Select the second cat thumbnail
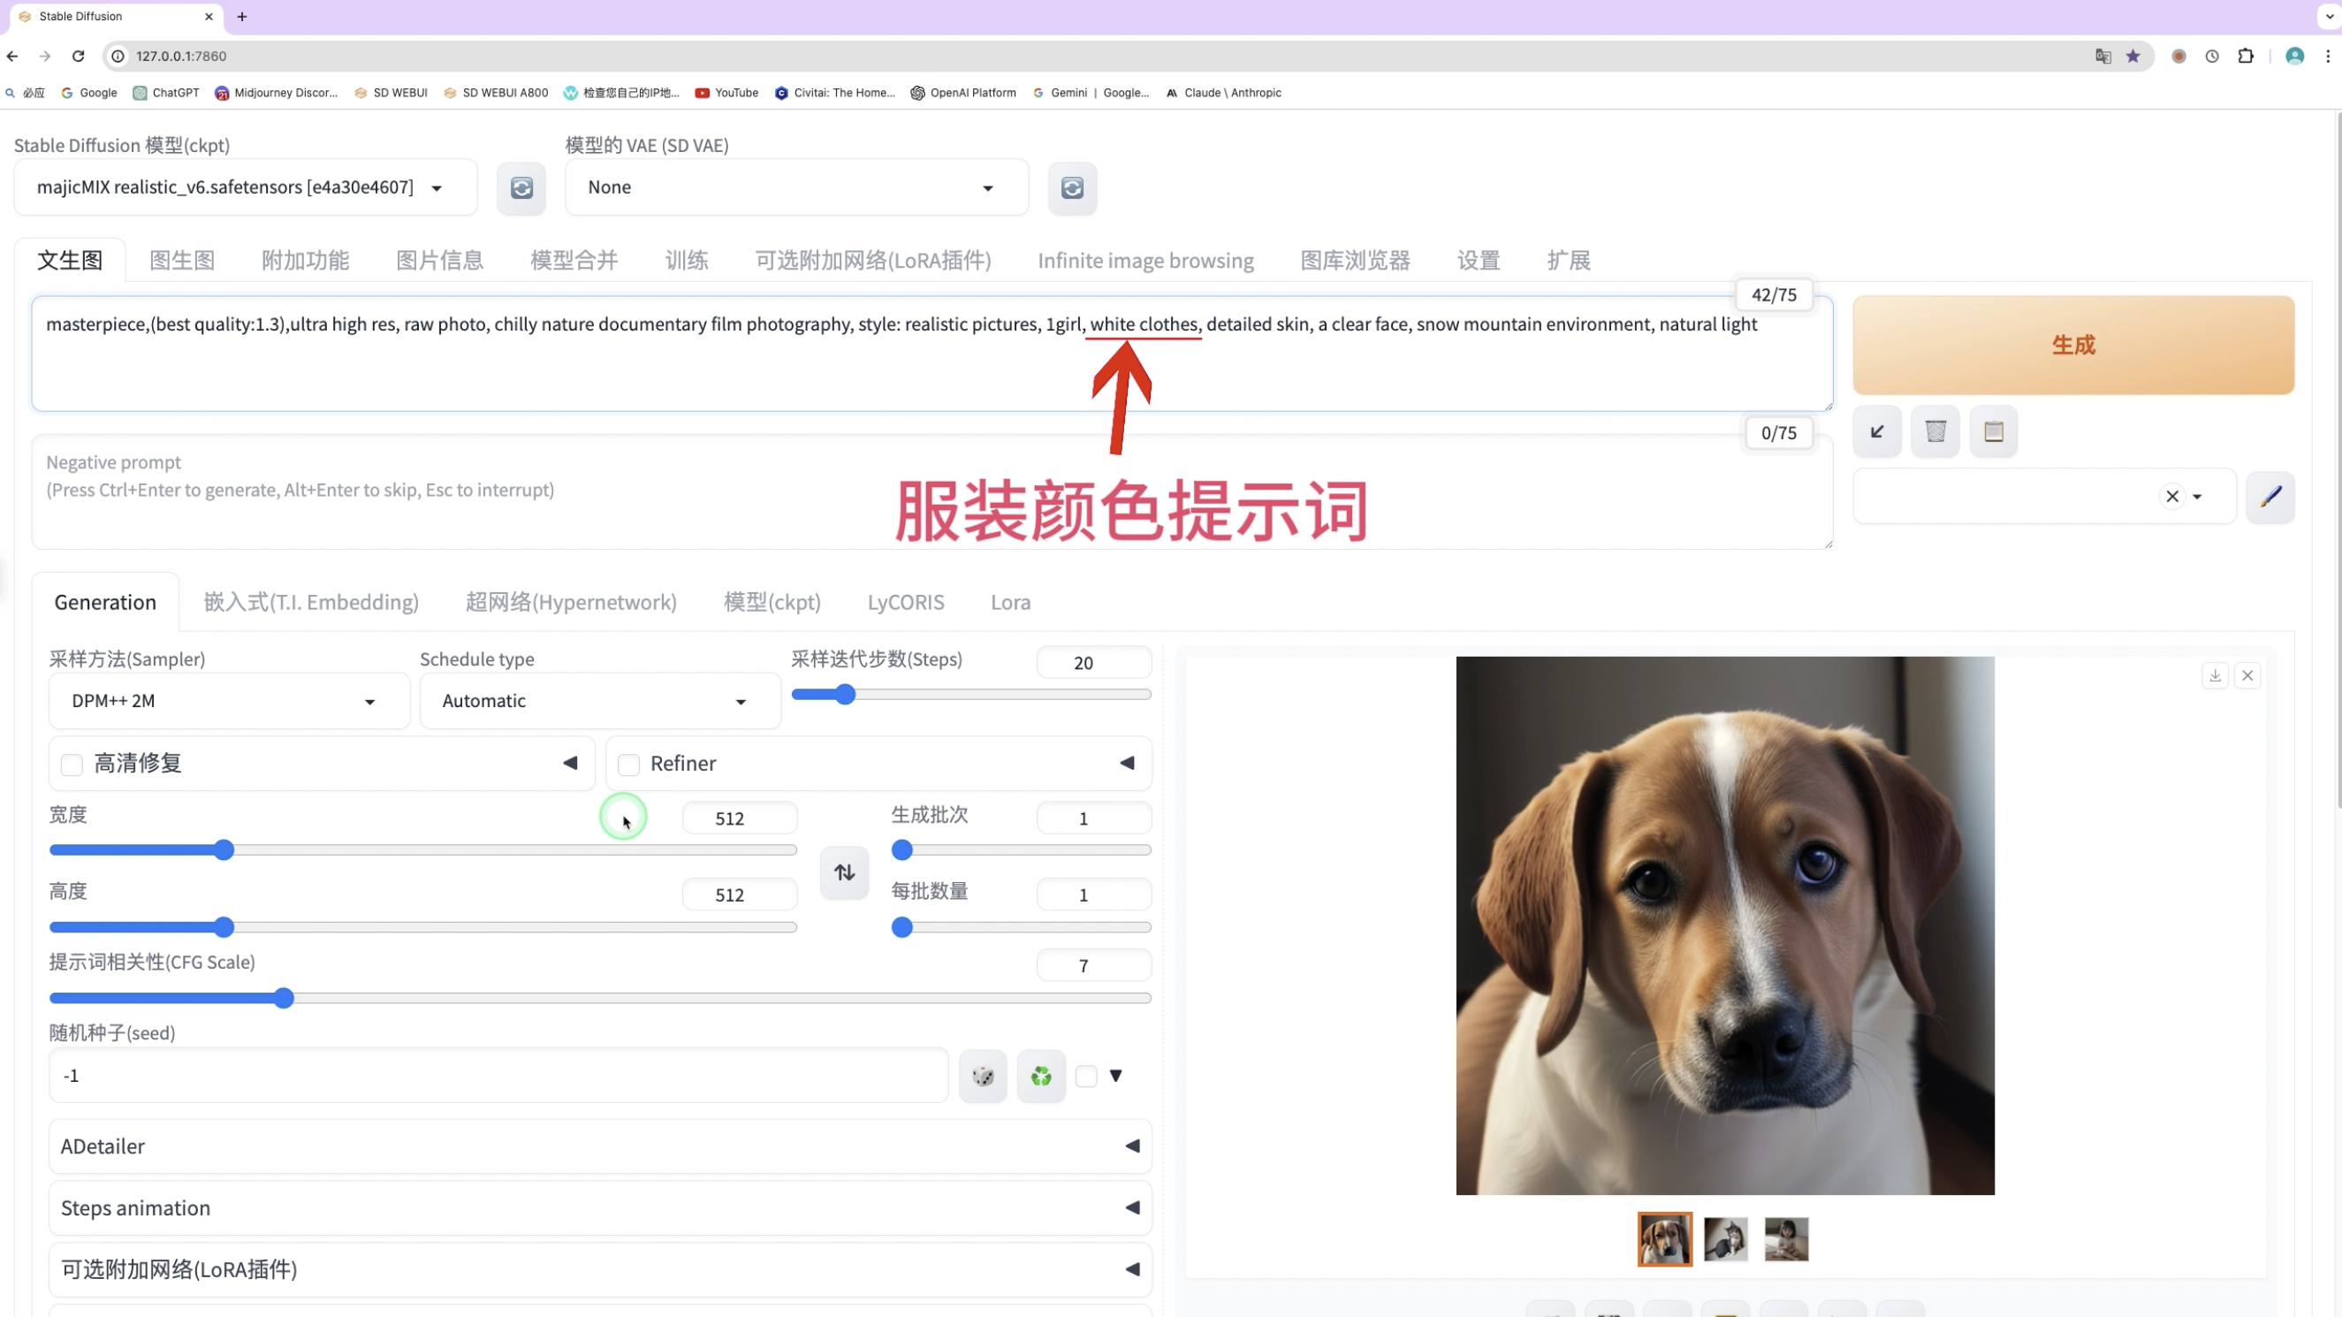2342x1317 pixels. (1724, 1240)
